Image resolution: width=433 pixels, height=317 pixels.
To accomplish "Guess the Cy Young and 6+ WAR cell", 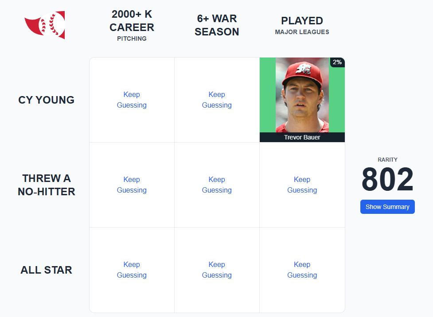I will click(x=217, y=100).
